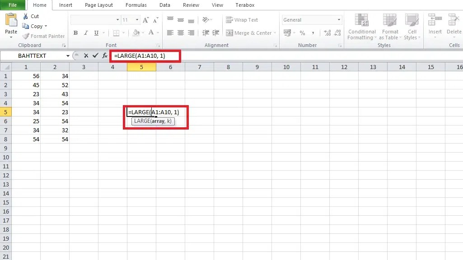Image resolution: width=463 pixels, height=260 pixels.
Task: Click the LARGE function tooltip hint
Action: 154,121
